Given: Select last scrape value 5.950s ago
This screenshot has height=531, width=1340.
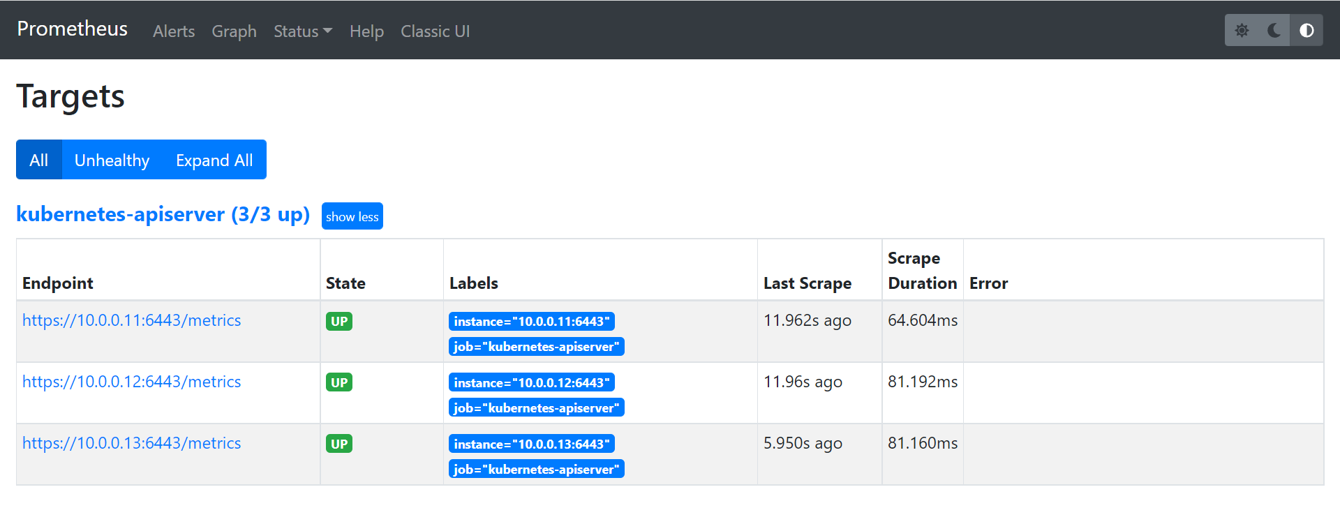Looking at the screenshot, I should [x=803, y=443].
